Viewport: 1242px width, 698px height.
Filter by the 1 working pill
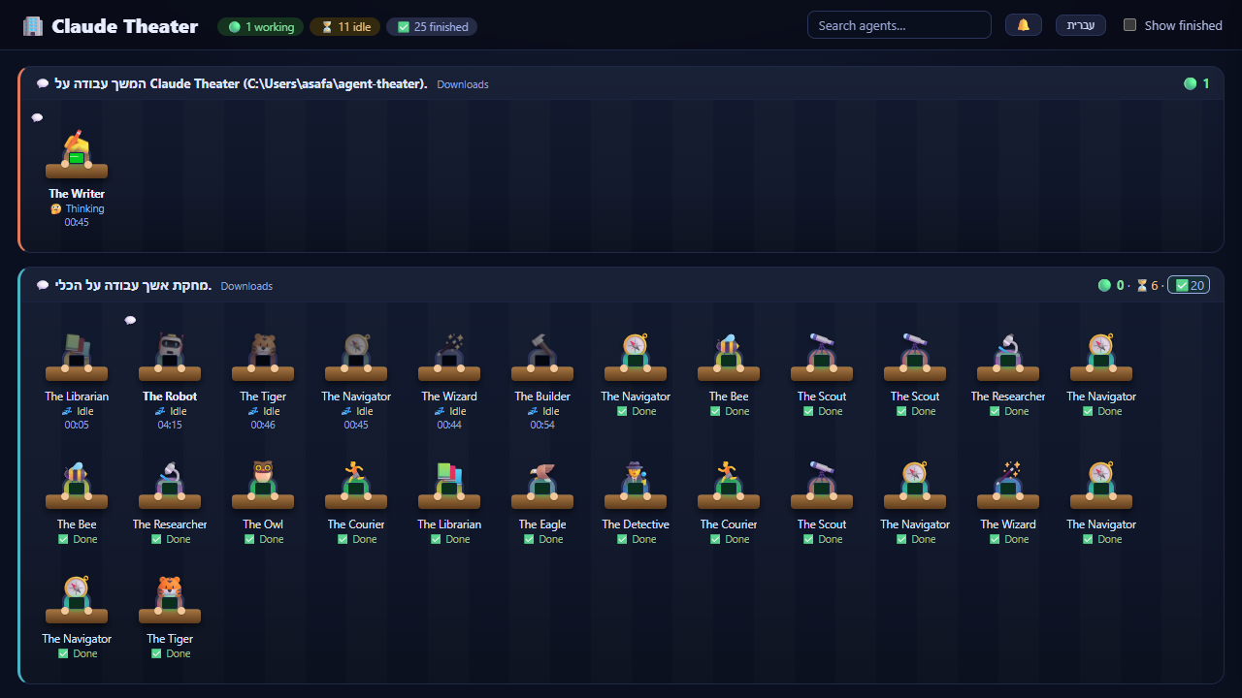click(260, 27)
